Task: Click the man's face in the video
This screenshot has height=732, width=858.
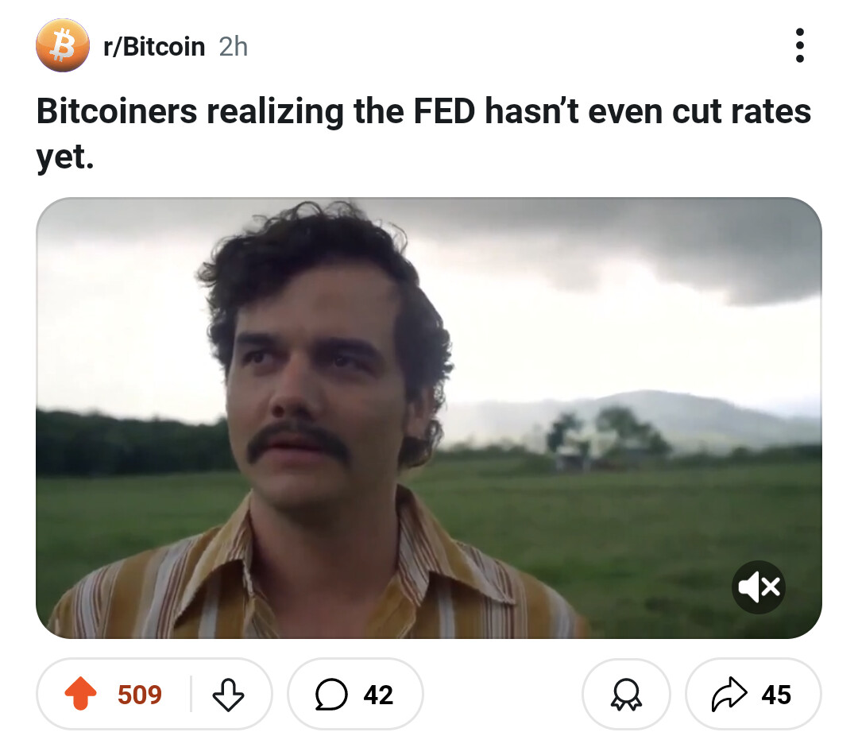Action: coord(312,394)
